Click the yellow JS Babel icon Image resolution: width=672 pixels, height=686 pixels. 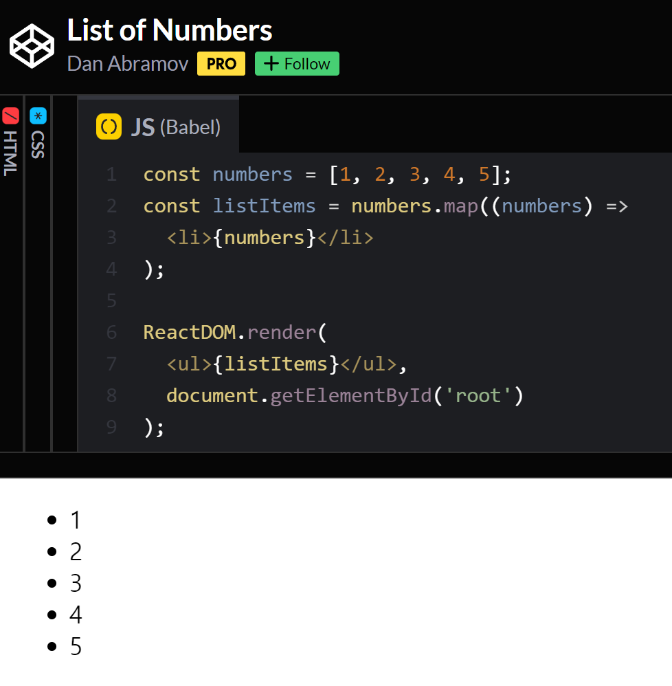(109, 127)
